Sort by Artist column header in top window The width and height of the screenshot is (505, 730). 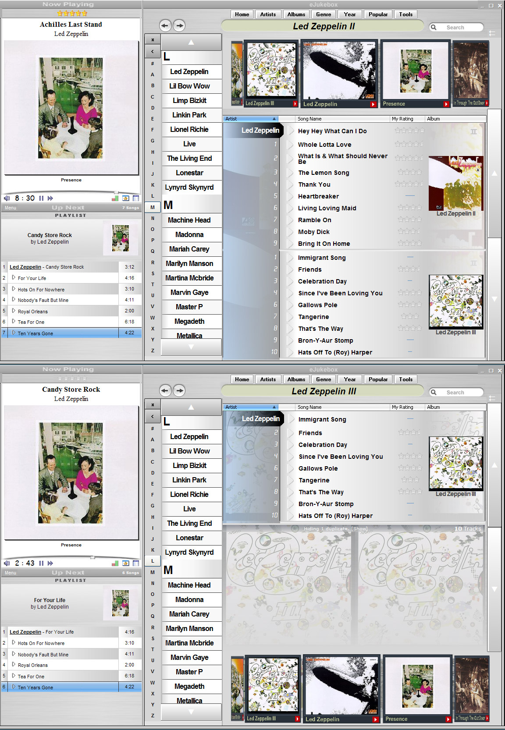(x=250, y=119)
